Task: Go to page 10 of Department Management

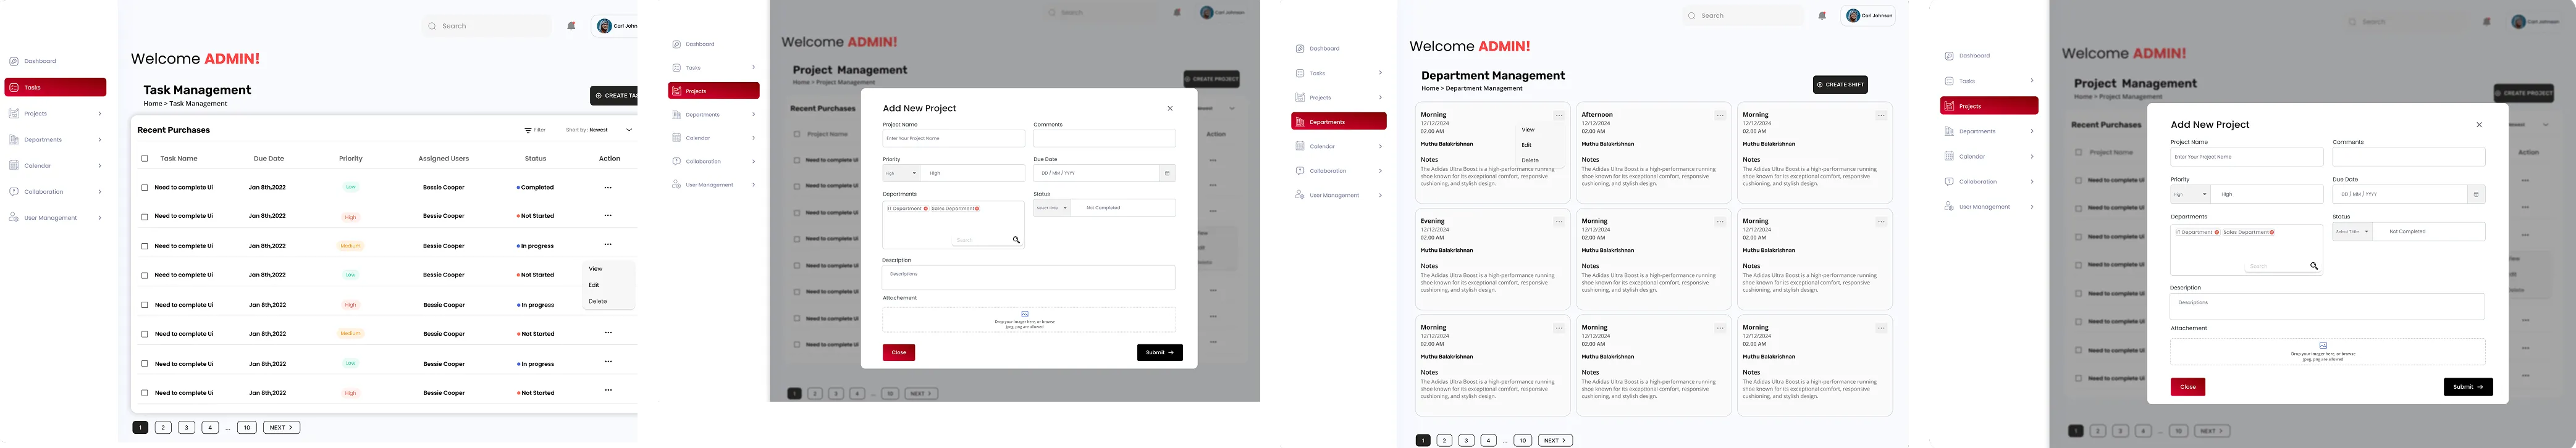Action: [x=1522, y=440]
